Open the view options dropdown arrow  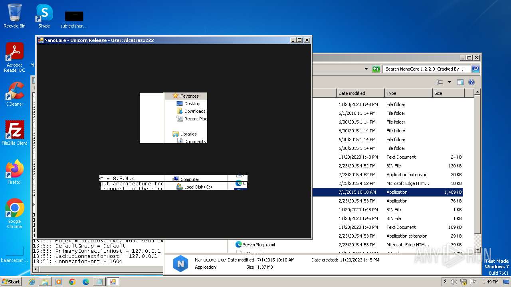[450, 82]
